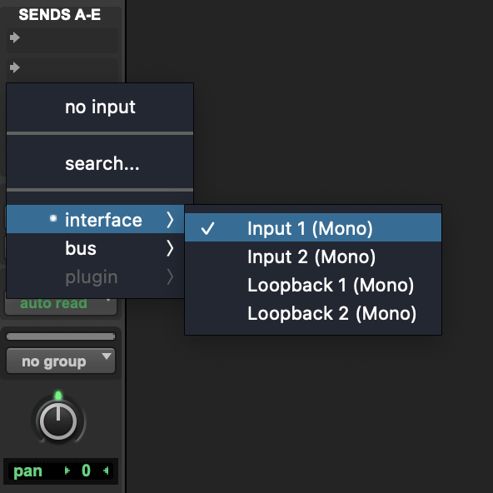Viewport: 493px width, 493px height.
Task: Expand the interface submenu chevron
Action: (x=170, y=220)
